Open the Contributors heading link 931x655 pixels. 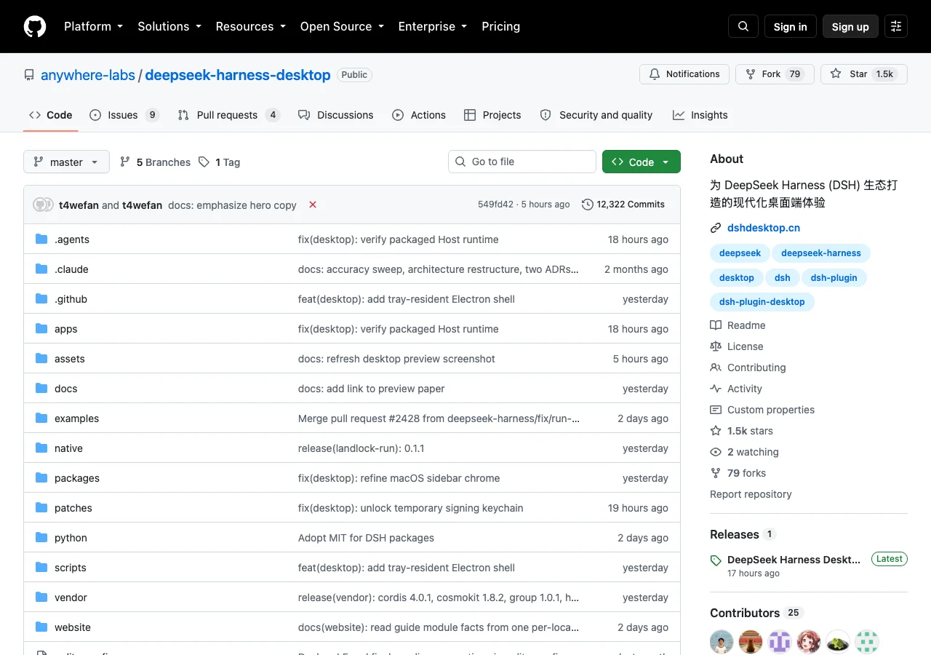tap(745, 613)
